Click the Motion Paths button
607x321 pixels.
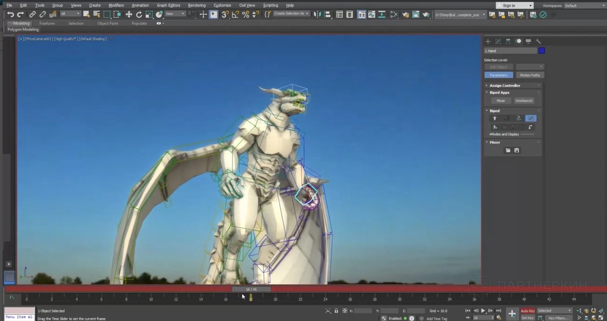point(529,75)
